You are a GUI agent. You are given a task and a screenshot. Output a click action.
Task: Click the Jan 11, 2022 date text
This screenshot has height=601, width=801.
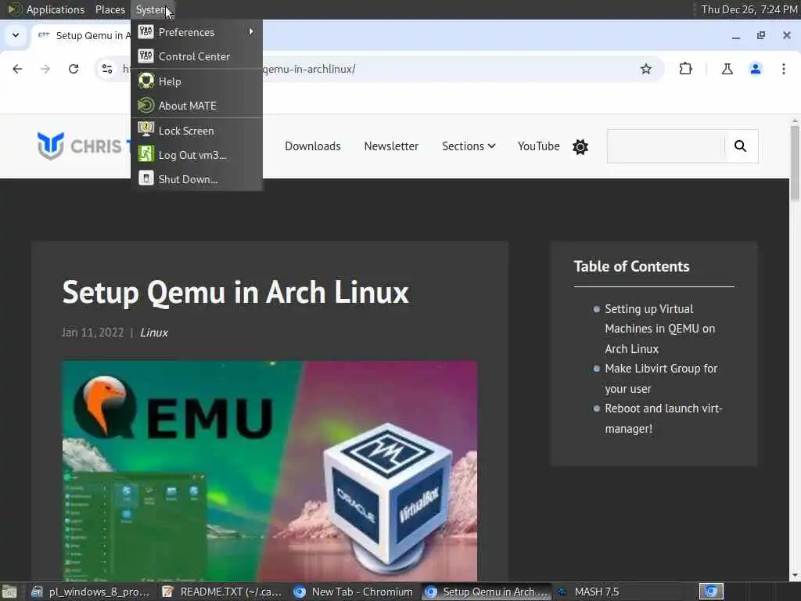point(92,333)
